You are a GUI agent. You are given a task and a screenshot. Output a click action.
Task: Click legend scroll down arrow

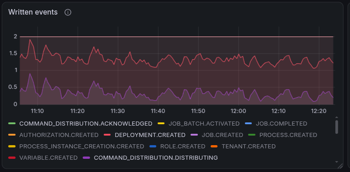337,162
